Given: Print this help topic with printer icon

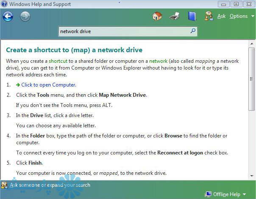Looking at the screenshot, I should [x=175, y=16].
